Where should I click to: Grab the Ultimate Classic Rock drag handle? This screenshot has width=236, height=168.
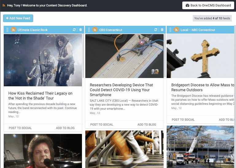(x=7, y=30)
